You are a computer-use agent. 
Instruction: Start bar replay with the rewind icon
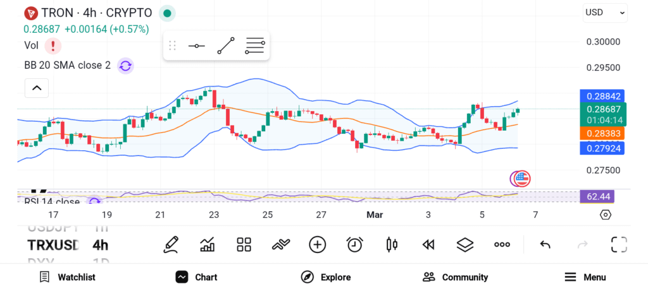tap(428, 245)
